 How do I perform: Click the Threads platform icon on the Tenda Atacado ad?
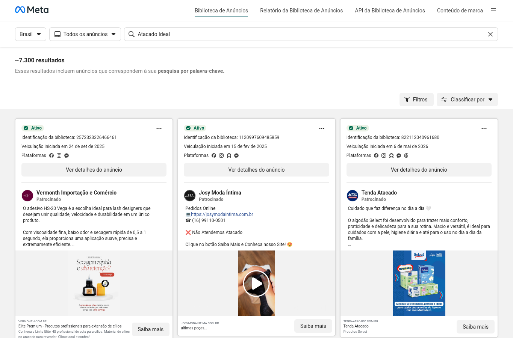tap(406, 155)
